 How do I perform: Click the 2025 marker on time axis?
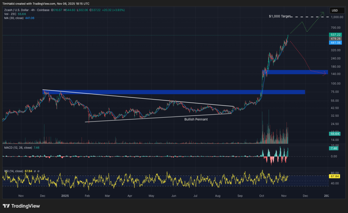pyautogui.click(x=65, y=196)
